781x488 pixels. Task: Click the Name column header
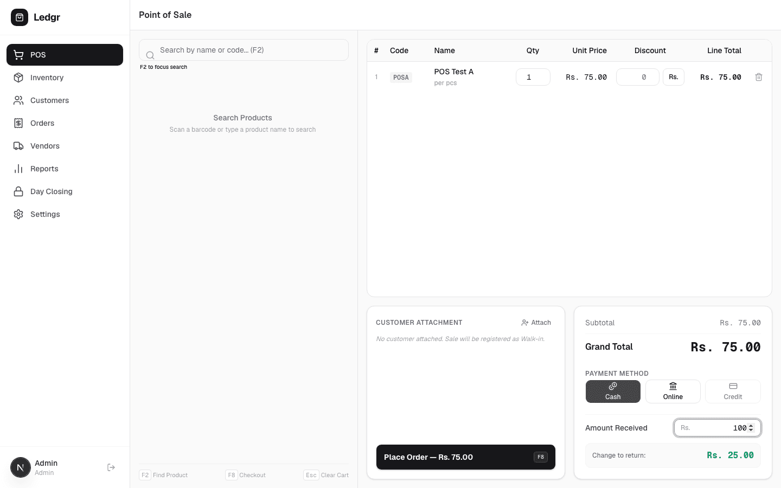(445, 50)
